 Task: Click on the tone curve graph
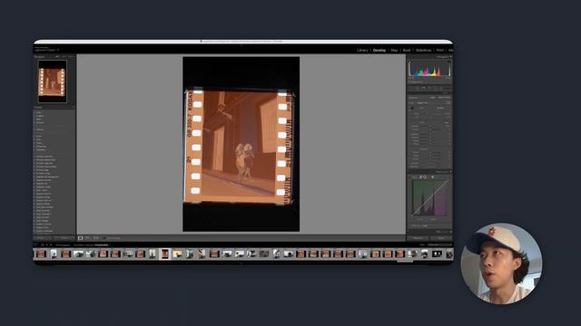coord(429,197)
